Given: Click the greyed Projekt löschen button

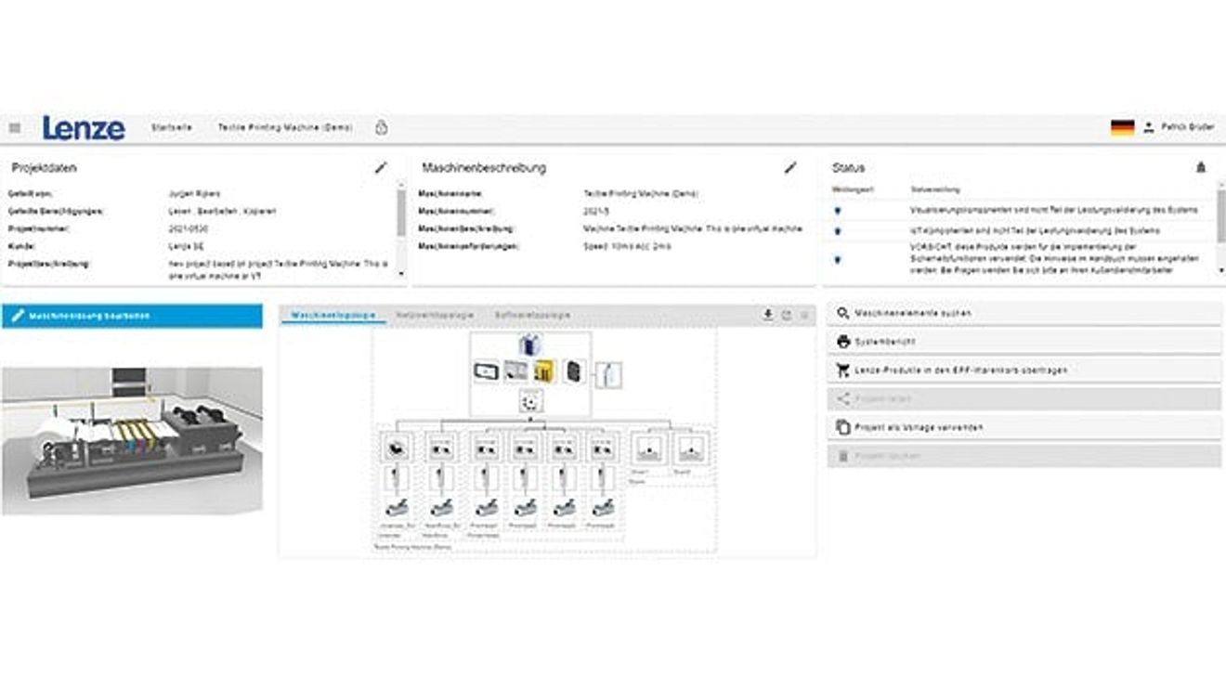Looking at the screenshot, I should [1024, 457].
